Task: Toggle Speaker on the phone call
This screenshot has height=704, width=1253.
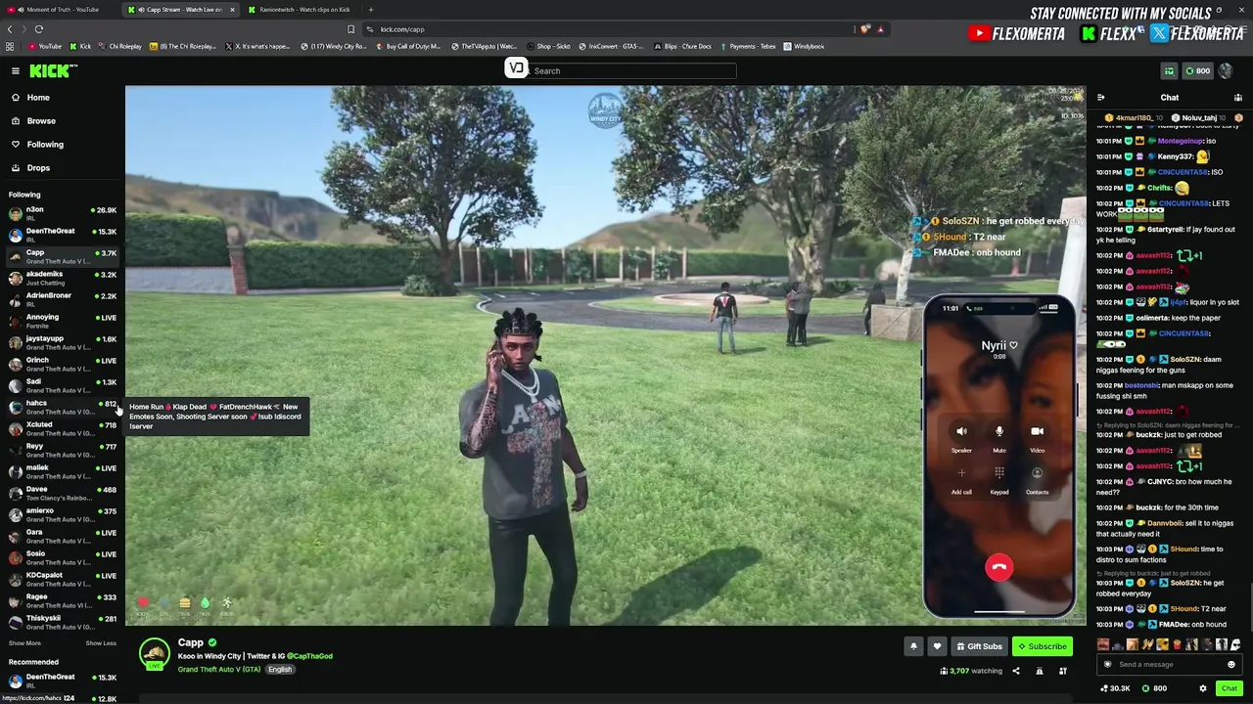Action: pyautogui.click(x=961, y=431)
